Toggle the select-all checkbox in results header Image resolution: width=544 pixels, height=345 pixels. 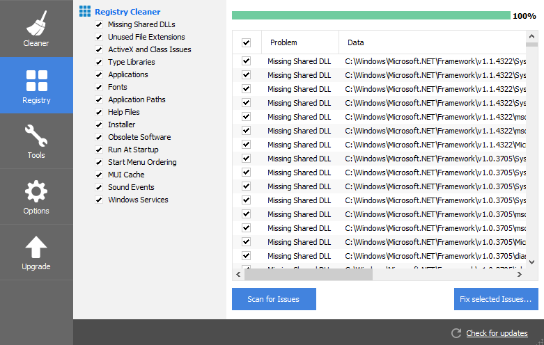coord(246,42)
